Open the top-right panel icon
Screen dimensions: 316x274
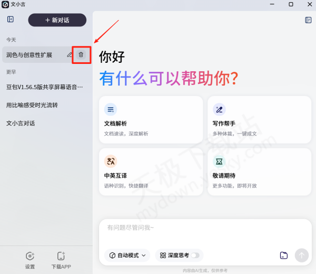308,20
